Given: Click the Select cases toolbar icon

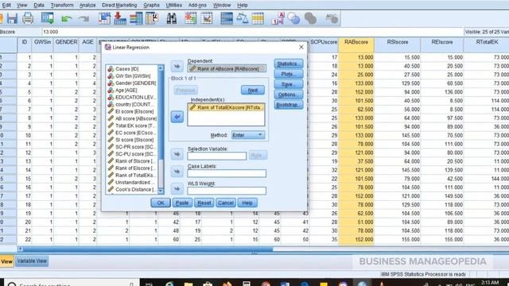Looking at the screenshot, I should pos(258,18).
